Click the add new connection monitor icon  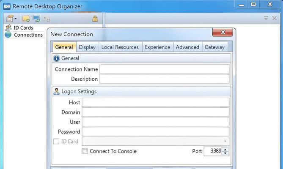tap(36, 18)
